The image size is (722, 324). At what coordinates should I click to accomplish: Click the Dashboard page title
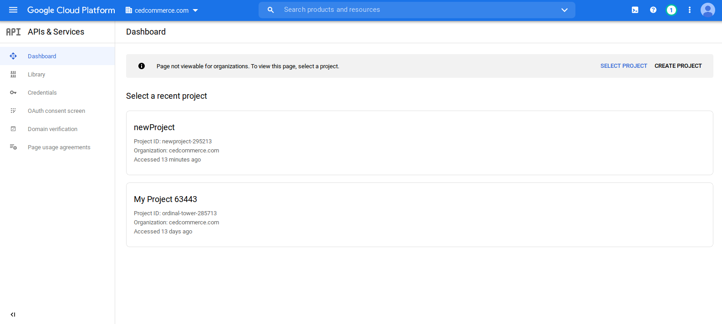(146, 32)
